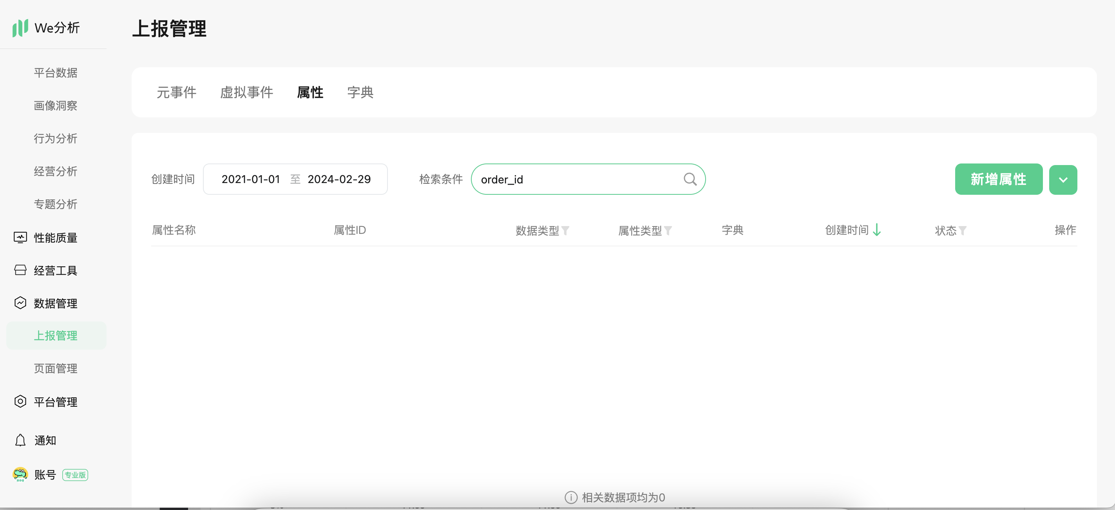
Task: Open the 状态 column filter
Action: (x=962, y=231)
